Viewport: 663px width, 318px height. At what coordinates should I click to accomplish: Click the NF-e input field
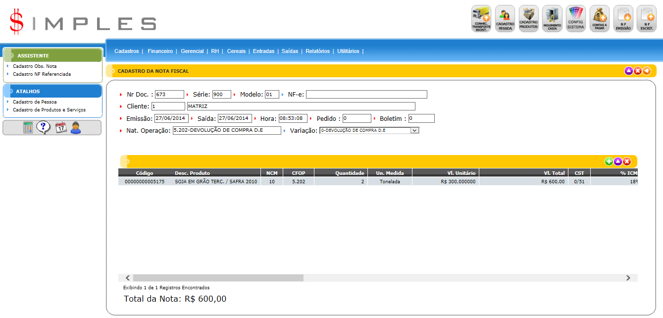(366, 95)
